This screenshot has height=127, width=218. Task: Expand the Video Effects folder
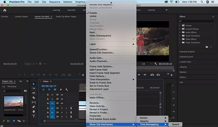point(180,39)
